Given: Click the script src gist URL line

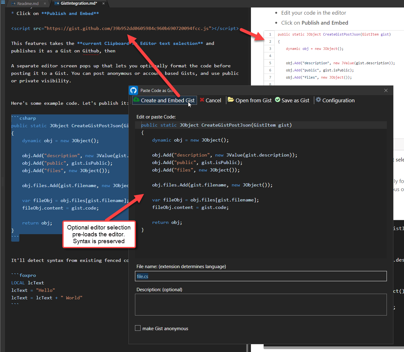Looking at the screenshot, I should click(x=125, y=28).
